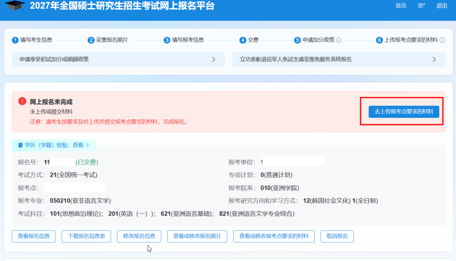Click the 未上传或提交材料 text
Image resolution: width=456 pixels, height=261 pixels.
click(x=51, y=112)
